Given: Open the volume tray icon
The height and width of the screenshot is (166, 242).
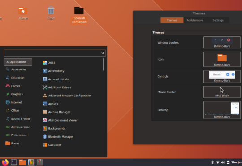Looking at the screenshot, I should (x=223, y=162).
